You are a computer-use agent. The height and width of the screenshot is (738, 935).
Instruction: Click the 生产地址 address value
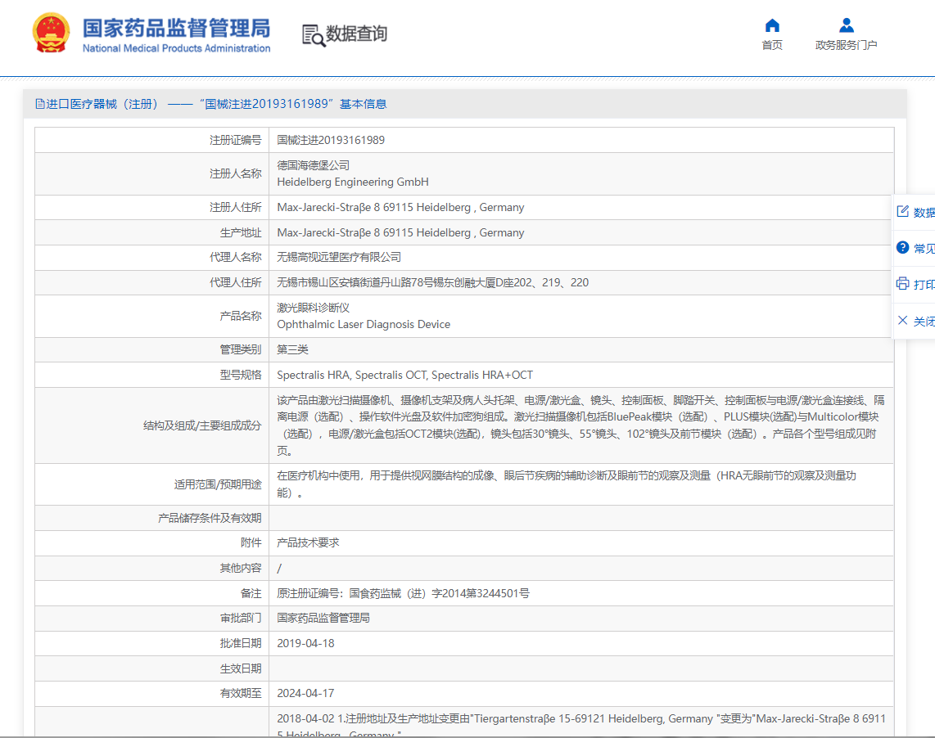[x=400, y=232]
